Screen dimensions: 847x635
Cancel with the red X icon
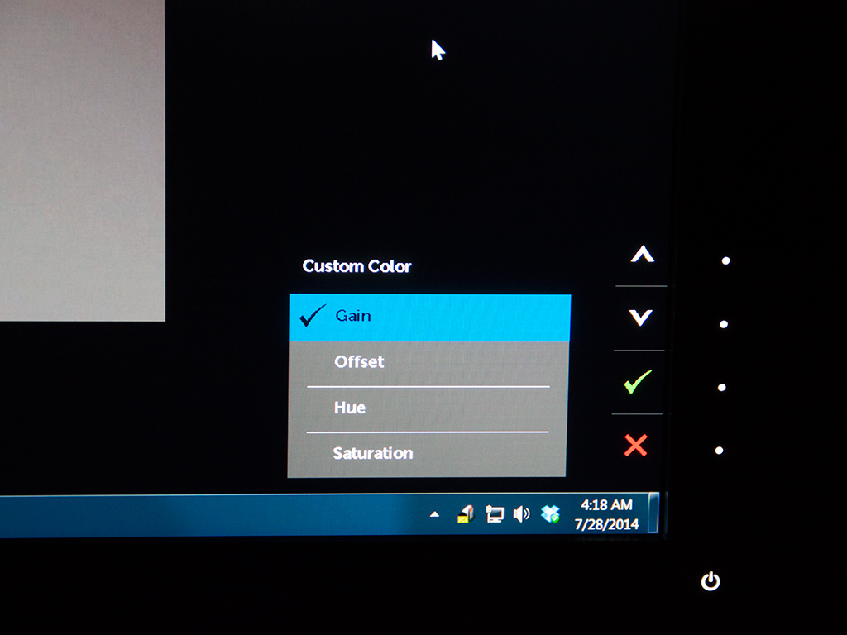pos(636,446)
